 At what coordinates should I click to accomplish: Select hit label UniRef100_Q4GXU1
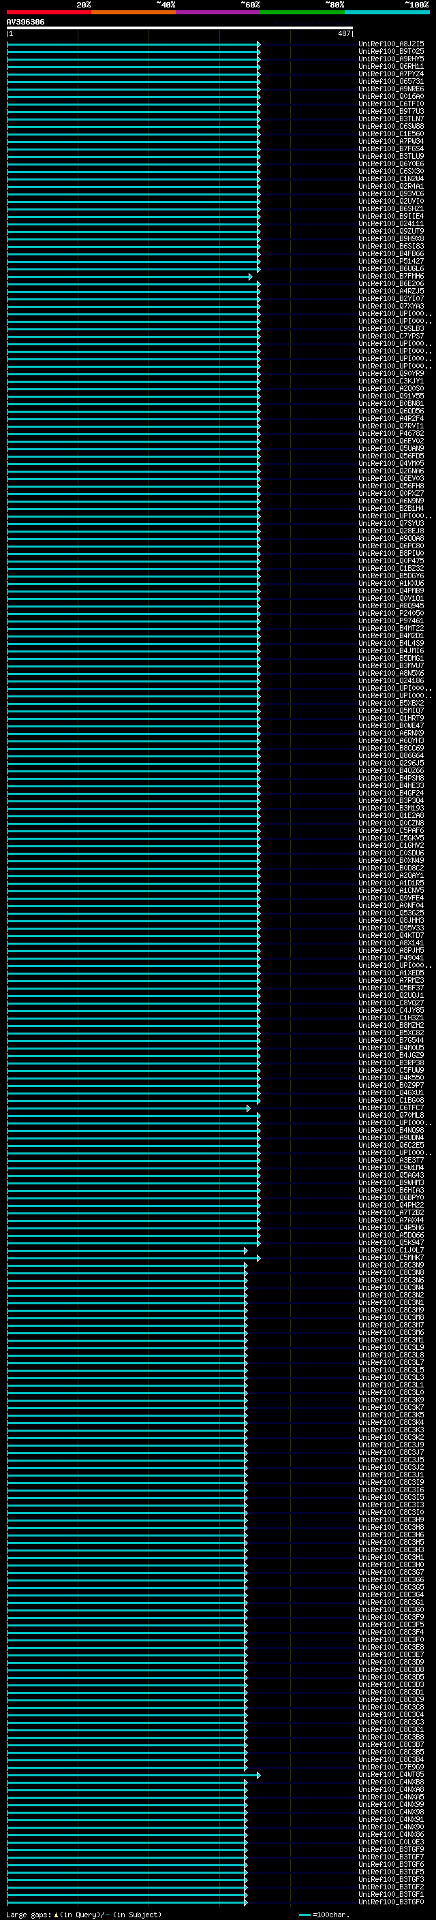(x=391, y=1092)
